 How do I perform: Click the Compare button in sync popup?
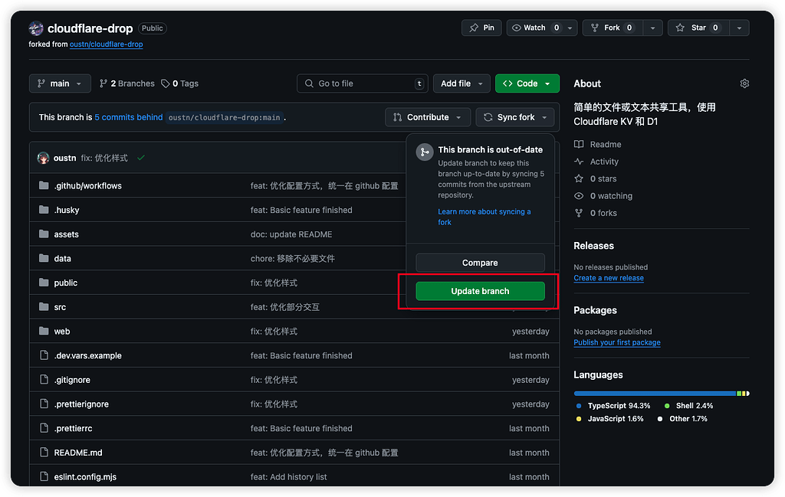(x=480, y=263)
